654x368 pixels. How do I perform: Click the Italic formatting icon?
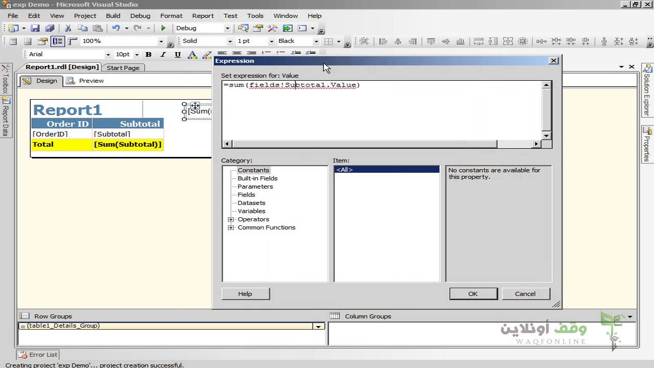(163, 54)
